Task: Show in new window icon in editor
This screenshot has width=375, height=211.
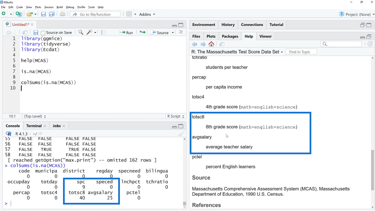Action: [25, 33]
